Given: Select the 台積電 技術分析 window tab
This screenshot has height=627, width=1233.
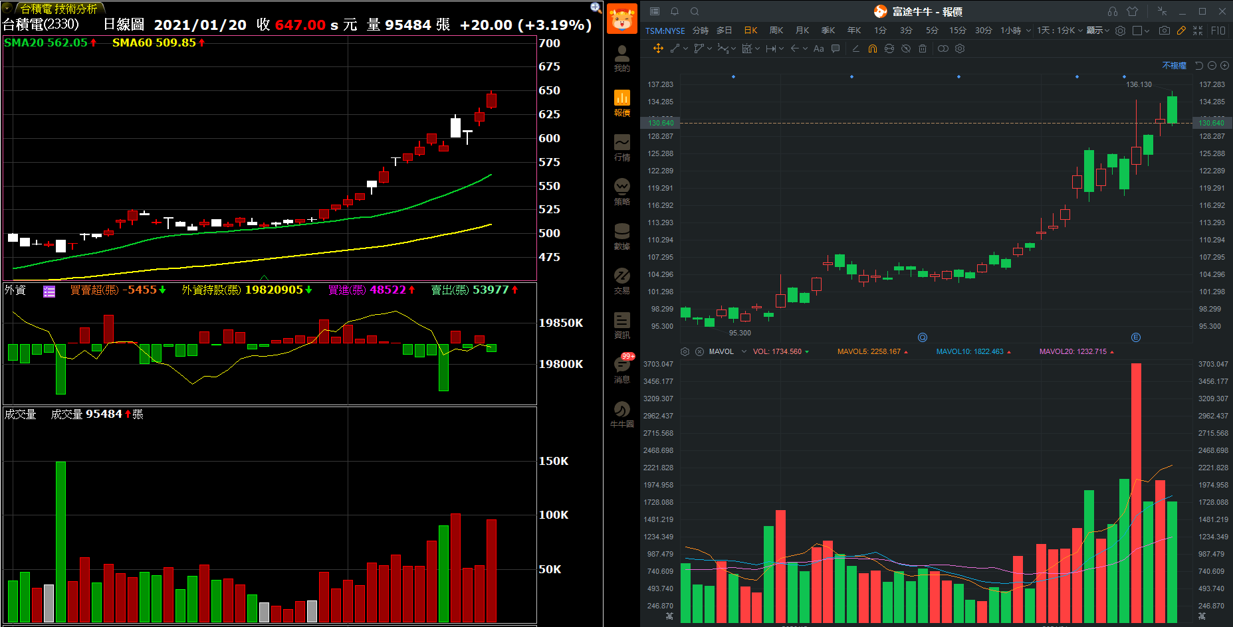Looking at the screenshot, I should tap(58, 9).
